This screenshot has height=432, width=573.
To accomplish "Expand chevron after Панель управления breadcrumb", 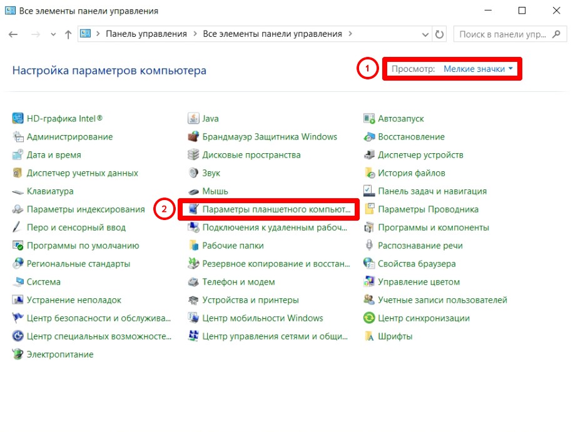I will point(195,34).
